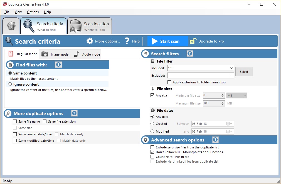Enable Count Hard-links in file checkbox
Screen dimensions: 281x184
tap(152, 156)
